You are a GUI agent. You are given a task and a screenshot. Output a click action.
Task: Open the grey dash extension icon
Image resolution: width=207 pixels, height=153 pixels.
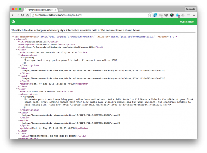point(189,15)
